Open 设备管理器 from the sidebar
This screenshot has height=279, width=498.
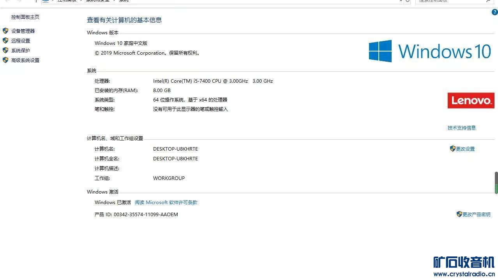coord(23,31)
